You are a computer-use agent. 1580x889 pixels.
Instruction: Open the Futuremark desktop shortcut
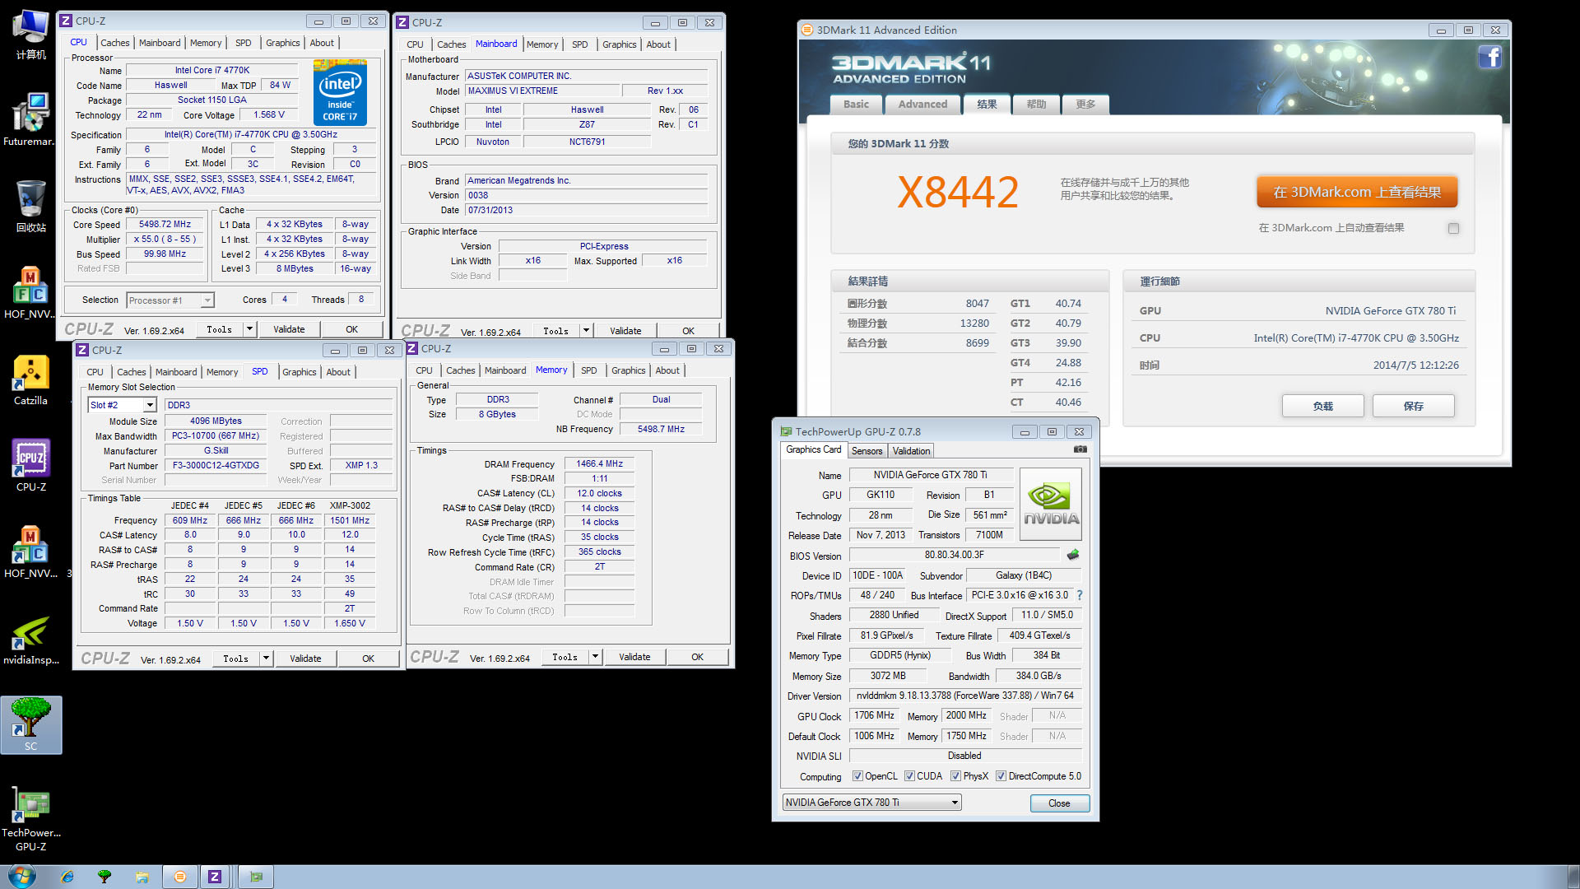coord(30,119)
